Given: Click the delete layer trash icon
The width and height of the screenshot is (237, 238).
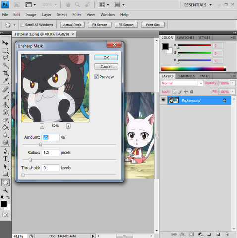Looking at the screenshot, I should pos(227,234).
